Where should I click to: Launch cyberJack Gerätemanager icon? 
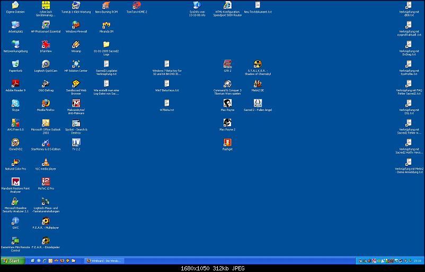click(46, 5)
